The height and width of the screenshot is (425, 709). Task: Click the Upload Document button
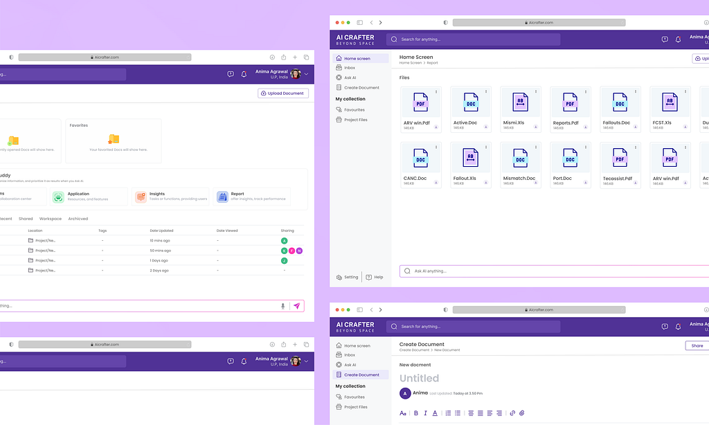[282, 92]
